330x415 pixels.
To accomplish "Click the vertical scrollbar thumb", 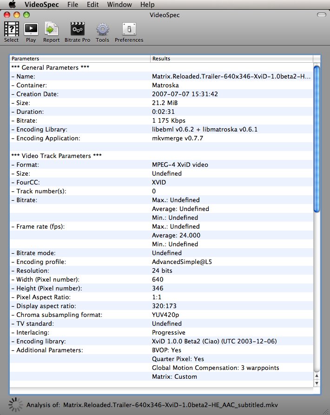I will coord(317,139).
